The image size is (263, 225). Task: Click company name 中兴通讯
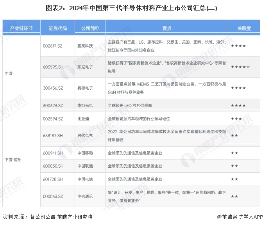point(85,197)
